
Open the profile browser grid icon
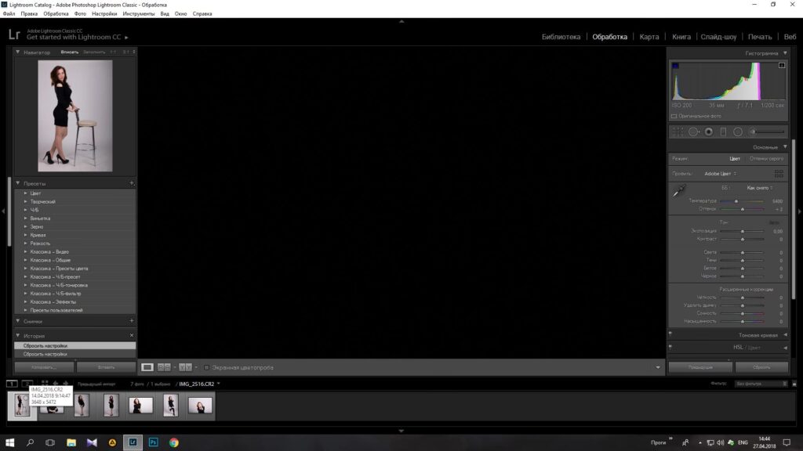pos(779,173)
